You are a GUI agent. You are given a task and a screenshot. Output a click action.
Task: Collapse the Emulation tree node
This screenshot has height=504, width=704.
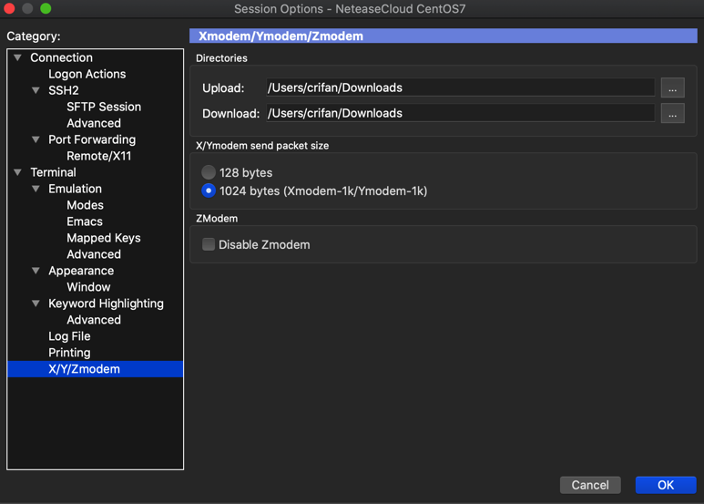(x=36, y=189)
